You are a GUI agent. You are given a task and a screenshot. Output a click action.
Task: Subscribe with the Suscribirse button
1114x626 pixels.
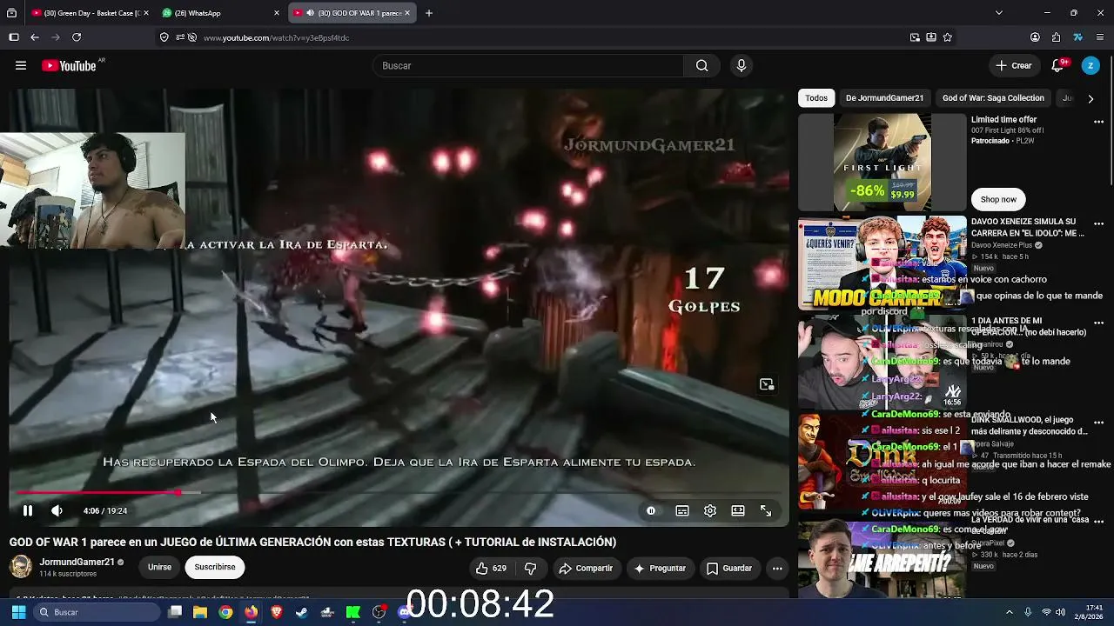coord(215,567)
